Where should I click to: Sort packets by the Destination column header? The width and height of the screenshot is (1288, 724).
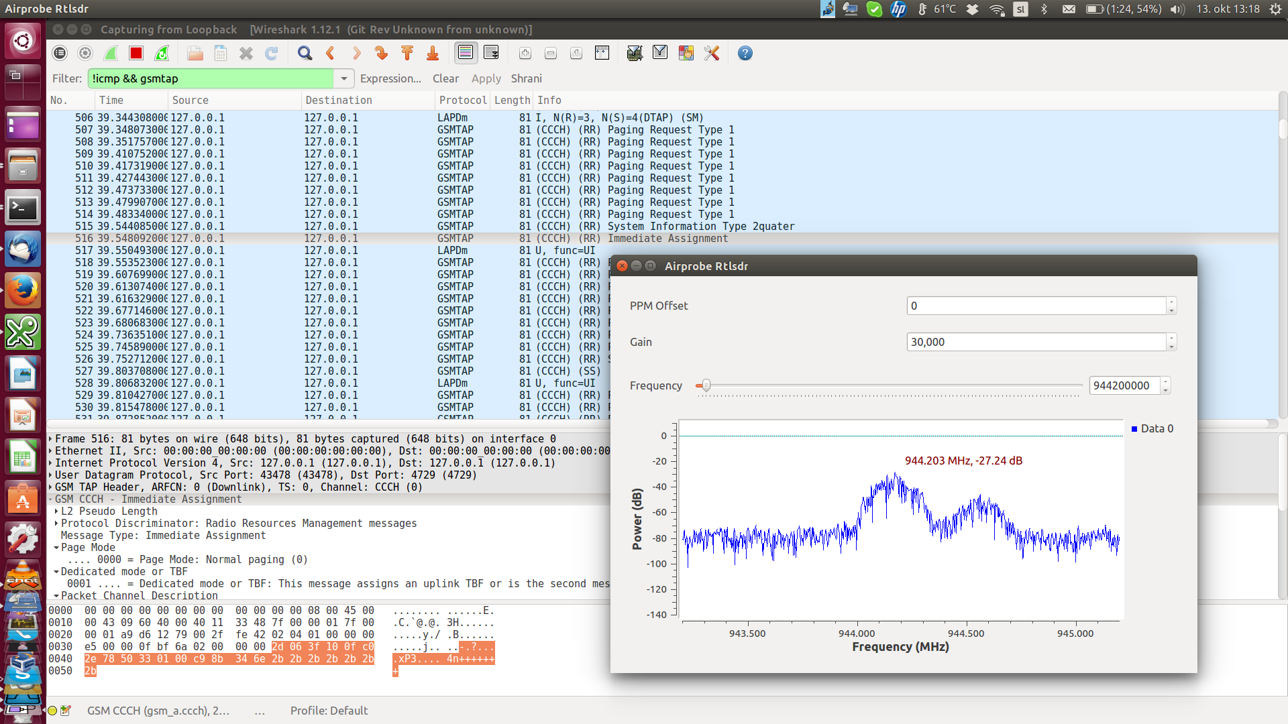pyautogui.click(x=368, y=100)
